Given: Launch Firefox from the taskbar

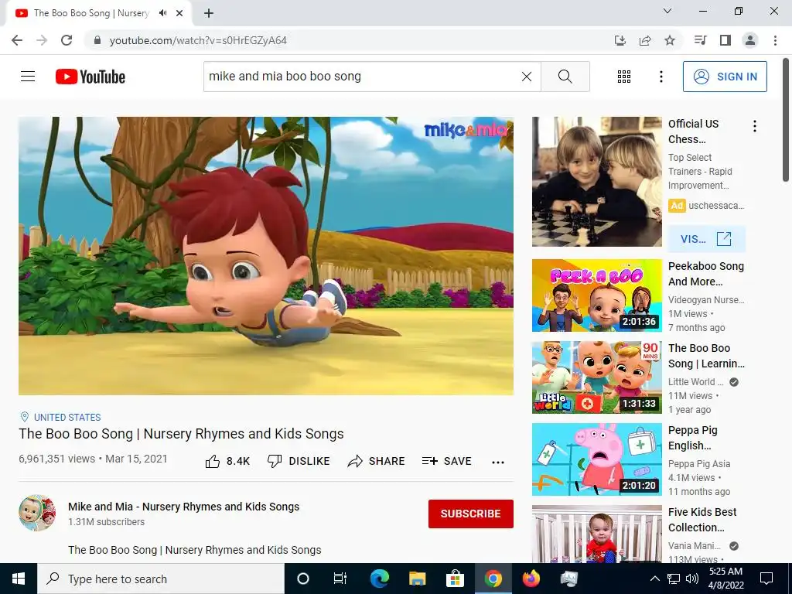Looking at the screenshot, I should coord(531,579).
